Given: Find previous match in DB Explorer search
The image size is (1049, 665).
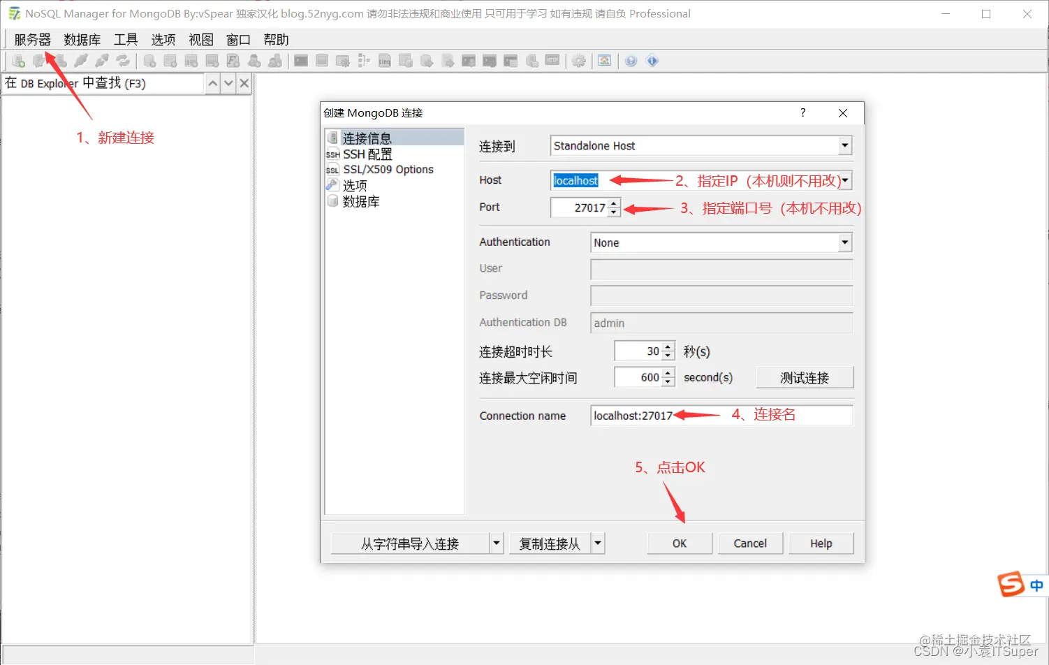Looking at the screenshot, I should pyautogui.click(x=213, y=84).
